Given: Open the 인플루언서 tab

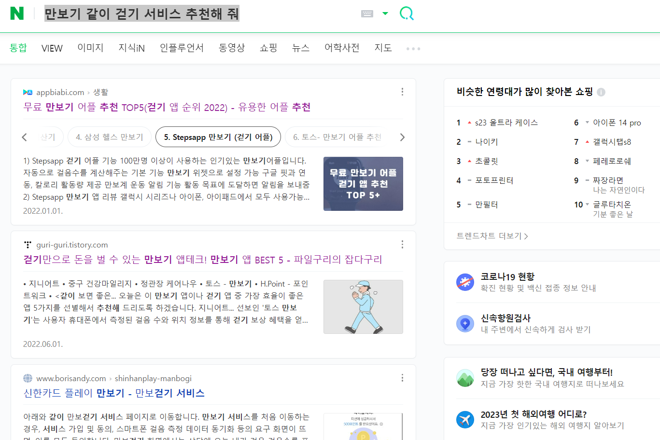Looking at the screenshot, I should click(x=182, y=48).
